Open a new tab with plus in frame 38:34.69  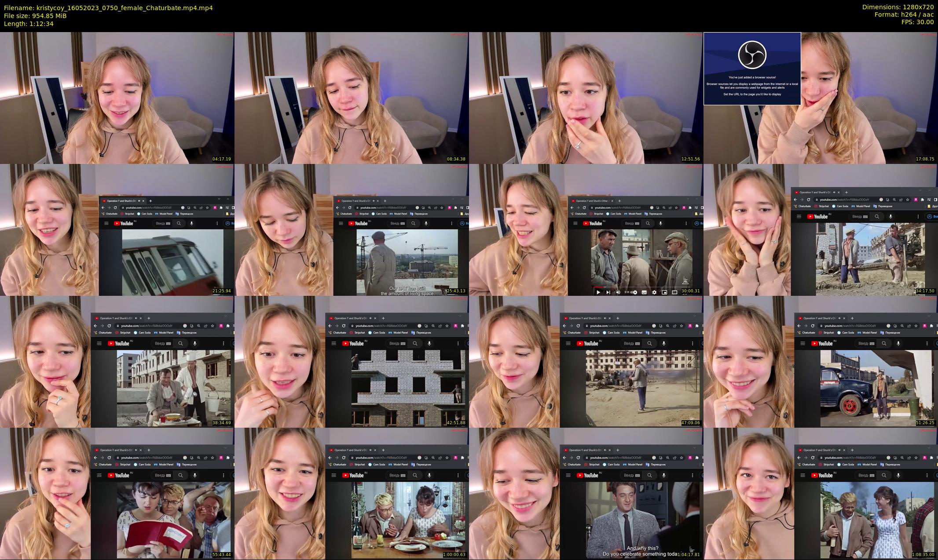coord(149,318)
